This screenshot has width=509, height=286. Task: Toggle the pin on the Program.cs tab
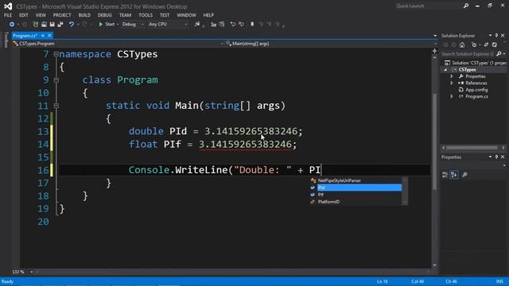(43, 36)
